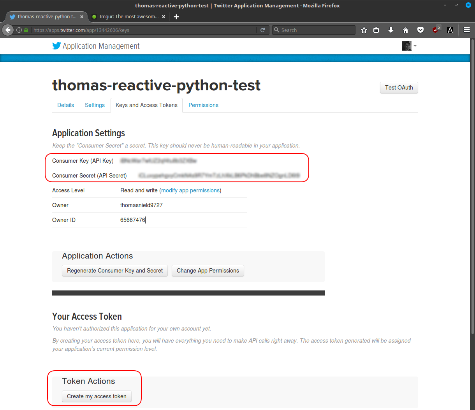Expand the profile avatar dropdown
Viewport: 475px width, 410px height.
(x=409, y=46)
